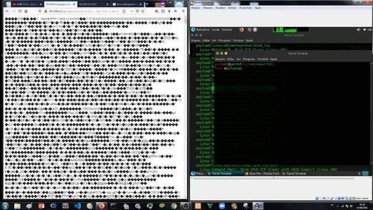Switch to the third Firefox tab

pos(94,4)
